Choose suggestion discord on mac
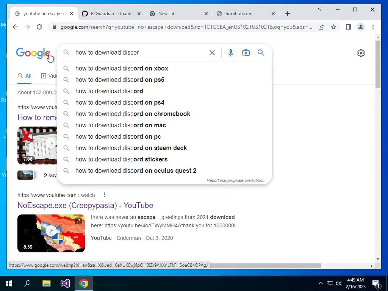The width and height of the screenshot is (388, 291). tap(164, 125)
